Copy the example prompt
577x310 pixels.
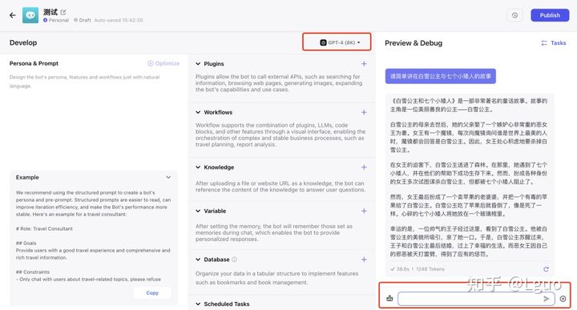coord(152,293)
